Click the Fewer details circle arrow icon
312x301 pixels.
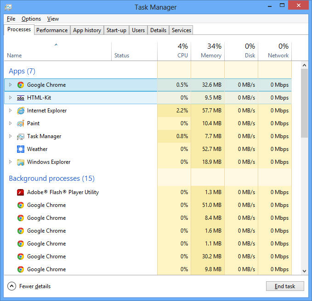(11, 286)
